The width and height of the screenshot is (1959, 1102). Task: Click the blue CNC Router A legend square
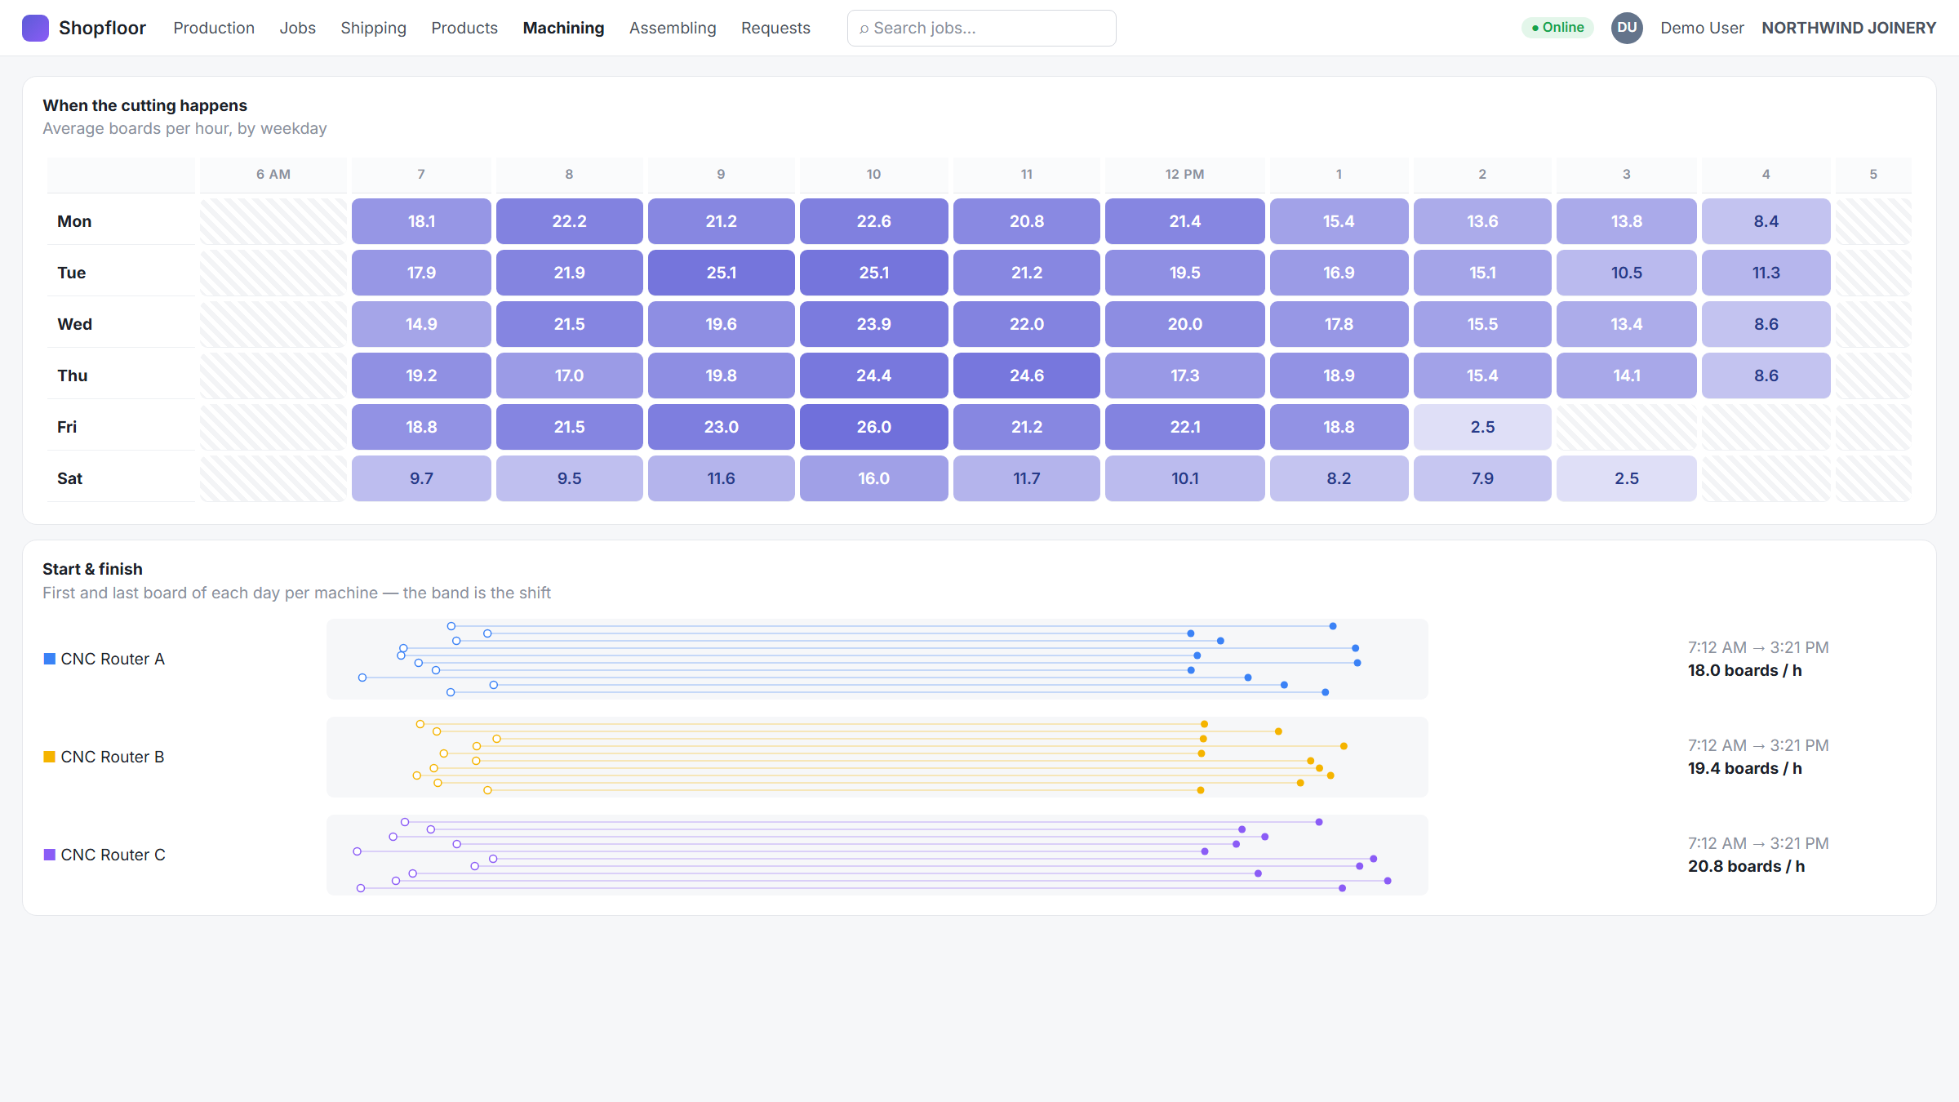point(50,659)
